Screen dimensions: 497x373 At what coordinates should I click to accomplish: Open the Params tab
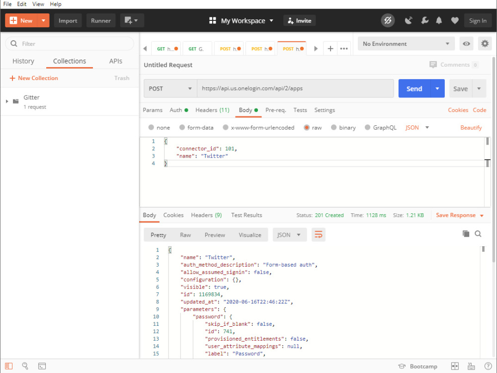(153, 110)
